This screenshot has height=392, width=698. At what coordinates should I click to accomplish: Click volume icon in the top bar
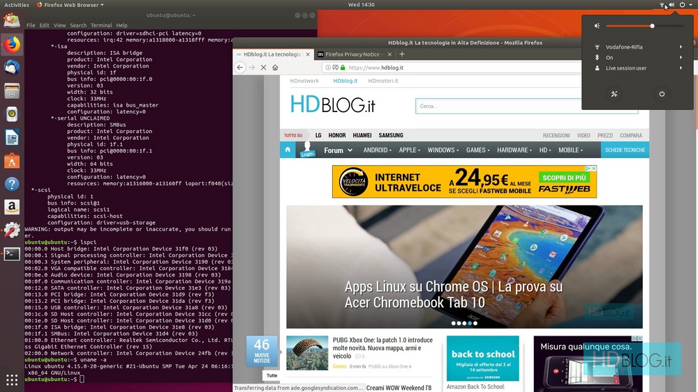671,4
